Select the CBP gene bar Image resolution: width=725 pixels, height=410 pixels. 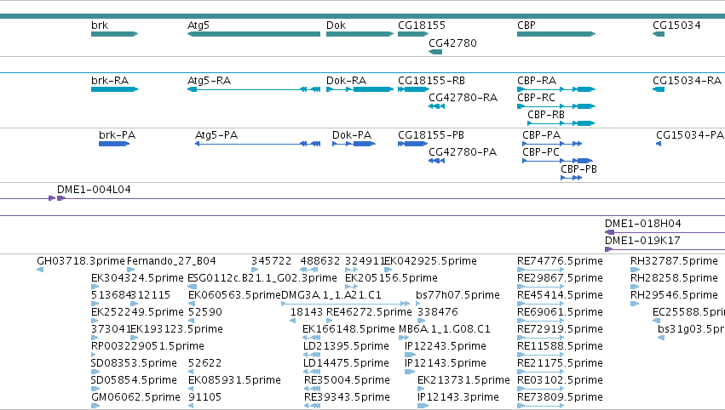pyautogui.click(x=556, y=34)
